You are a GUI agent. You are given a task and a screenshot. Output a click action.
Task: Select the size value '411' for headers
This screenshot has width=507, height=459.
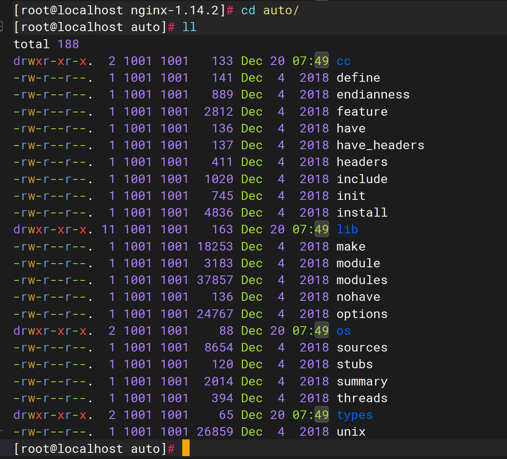pyautogui.click(x=222, y=162)
